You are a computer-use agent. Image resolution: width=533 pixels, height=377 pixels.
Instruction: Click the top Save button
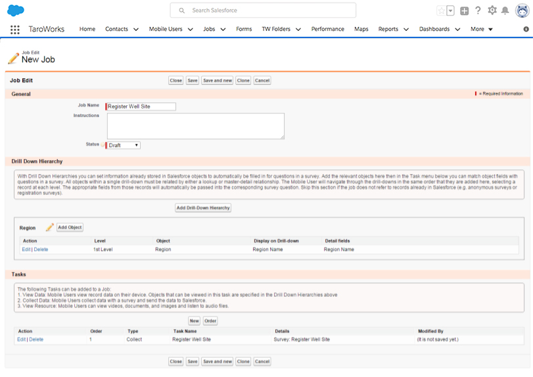pos(193,81)
